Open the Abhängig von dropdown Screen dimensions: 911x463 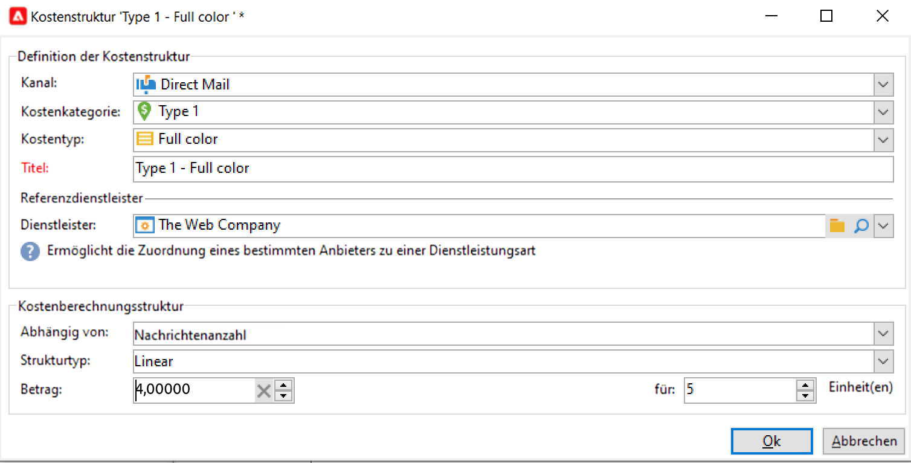tap(883, 334)
